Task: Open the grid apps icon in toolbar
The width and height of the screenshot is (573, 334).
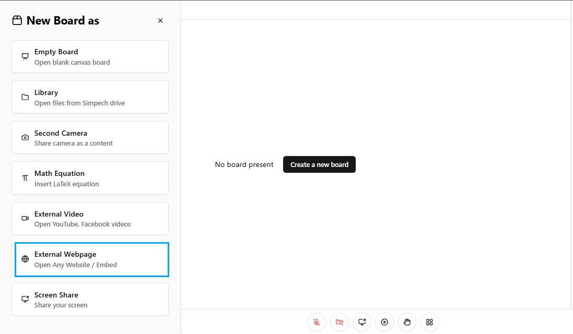Action: (x=429, y=322)
